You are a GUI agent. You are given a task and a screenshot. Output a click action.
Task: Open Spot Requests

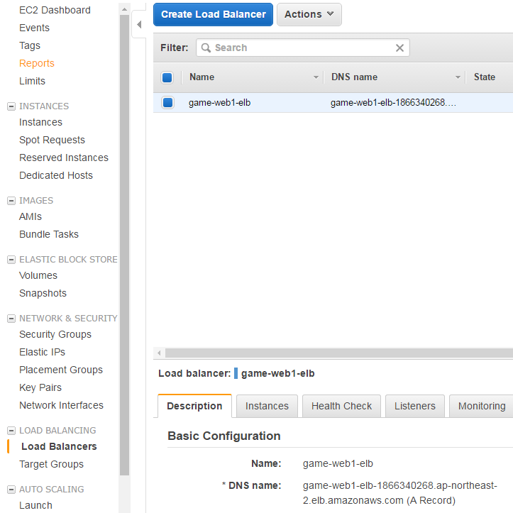(x=52, y=140)
